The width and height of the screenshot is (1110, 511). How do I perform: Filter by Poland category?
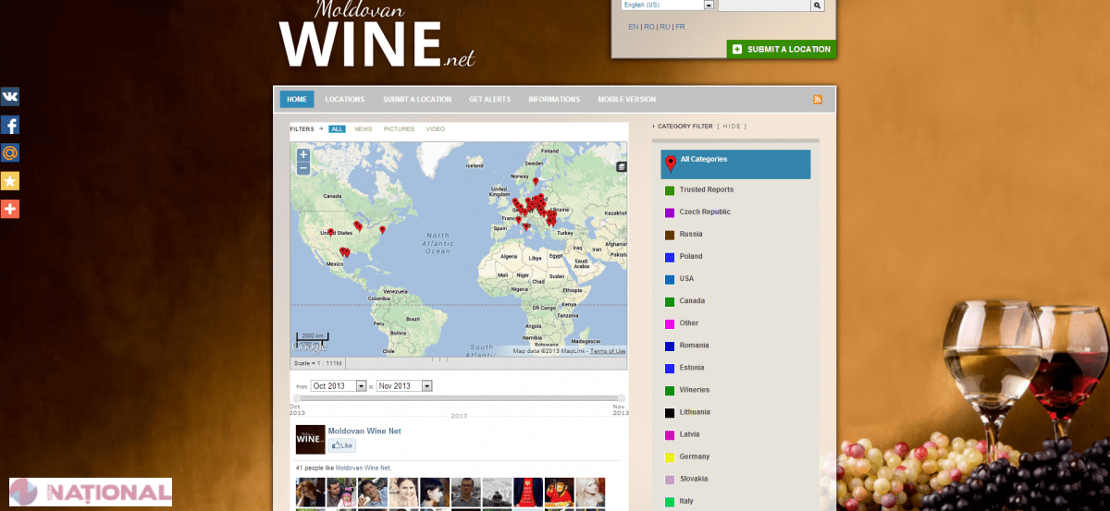(691, 256)
